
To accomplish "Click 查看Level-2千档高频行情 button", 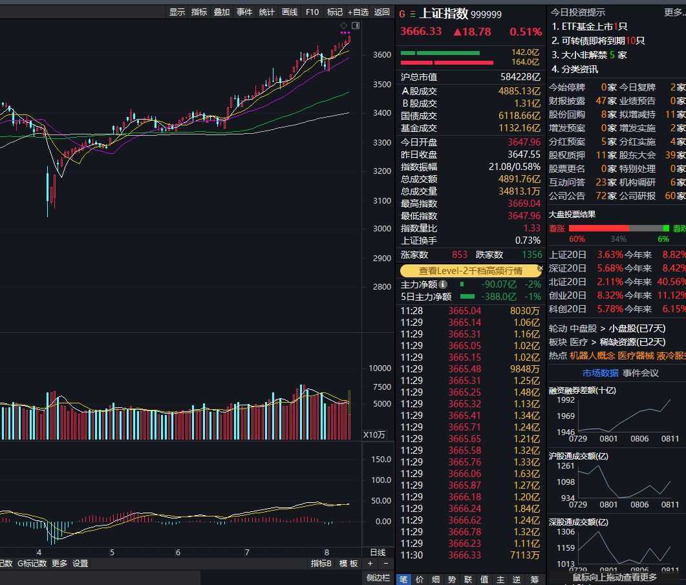I will (470, 271).
